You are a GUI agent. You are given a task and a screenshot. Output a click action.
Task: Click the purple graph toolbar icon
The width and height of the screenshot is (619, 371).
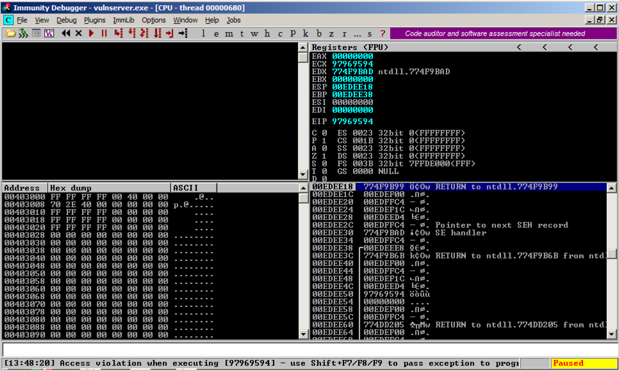(49, 33)
